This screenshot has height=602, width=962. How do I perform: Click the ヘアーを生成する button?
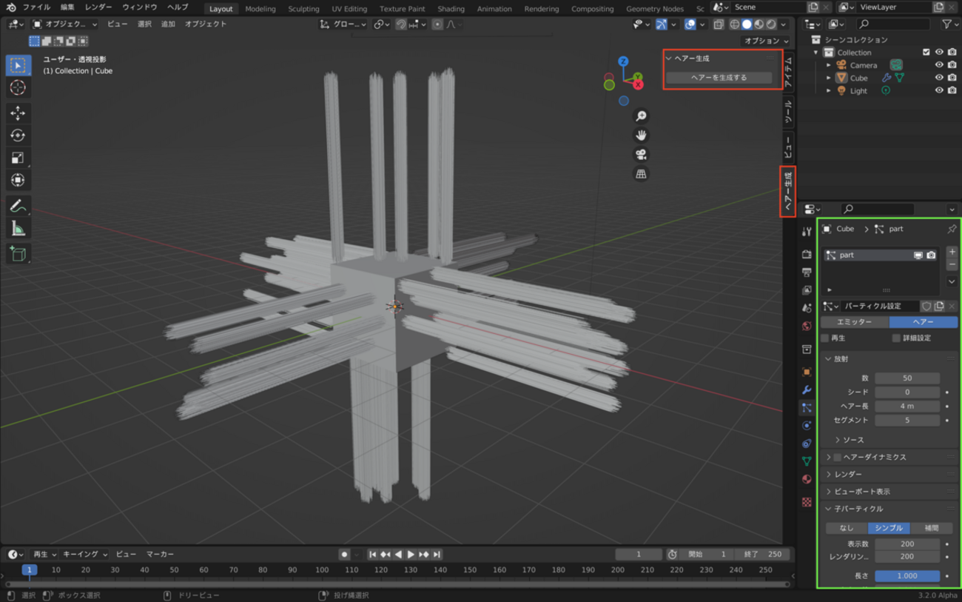(719, 78)
